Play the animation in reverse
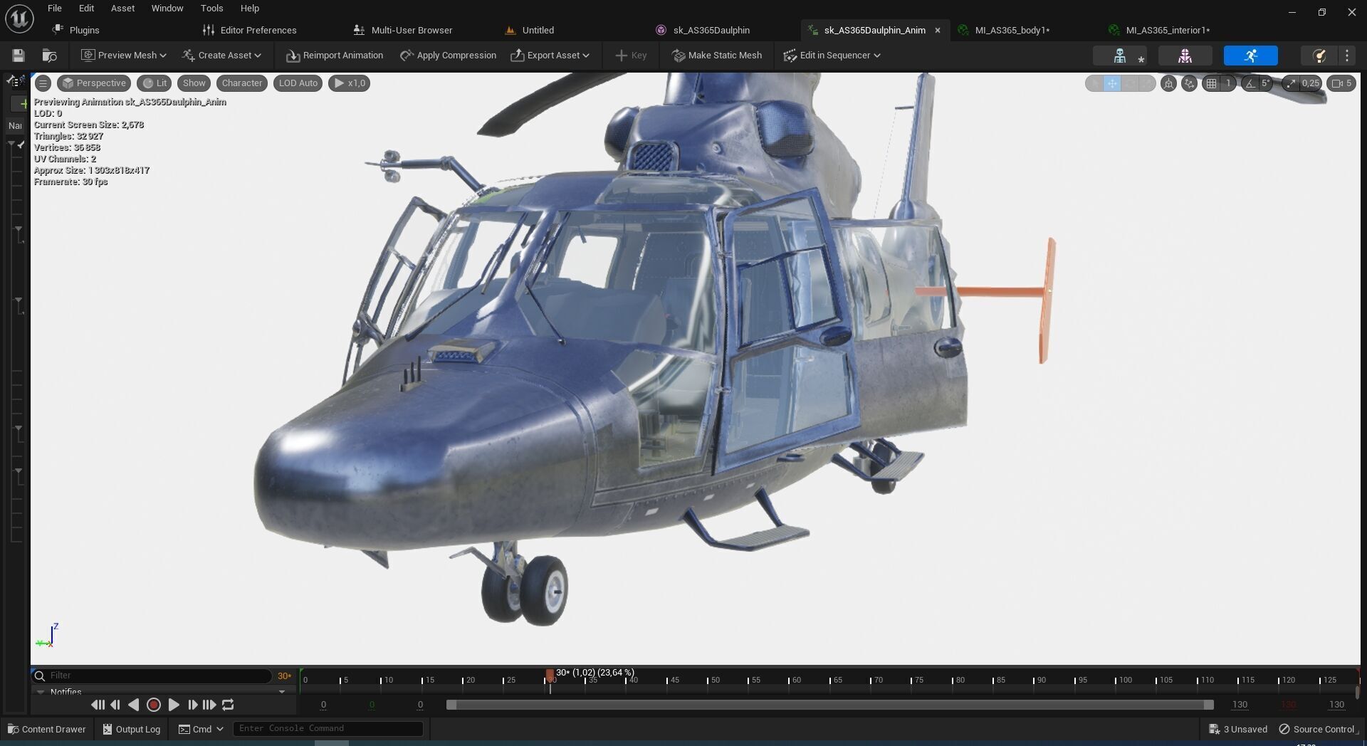Viewport: 1367px width, 746px height. click(x=133, y=705)
